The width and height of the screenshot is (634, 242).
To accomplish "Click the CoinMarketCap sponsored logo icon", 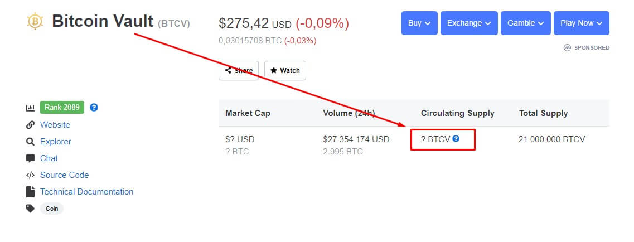I will point(567,47).
